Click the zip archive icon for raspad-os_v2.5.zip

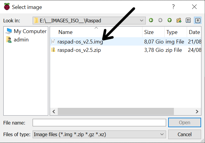coord(53,50)
